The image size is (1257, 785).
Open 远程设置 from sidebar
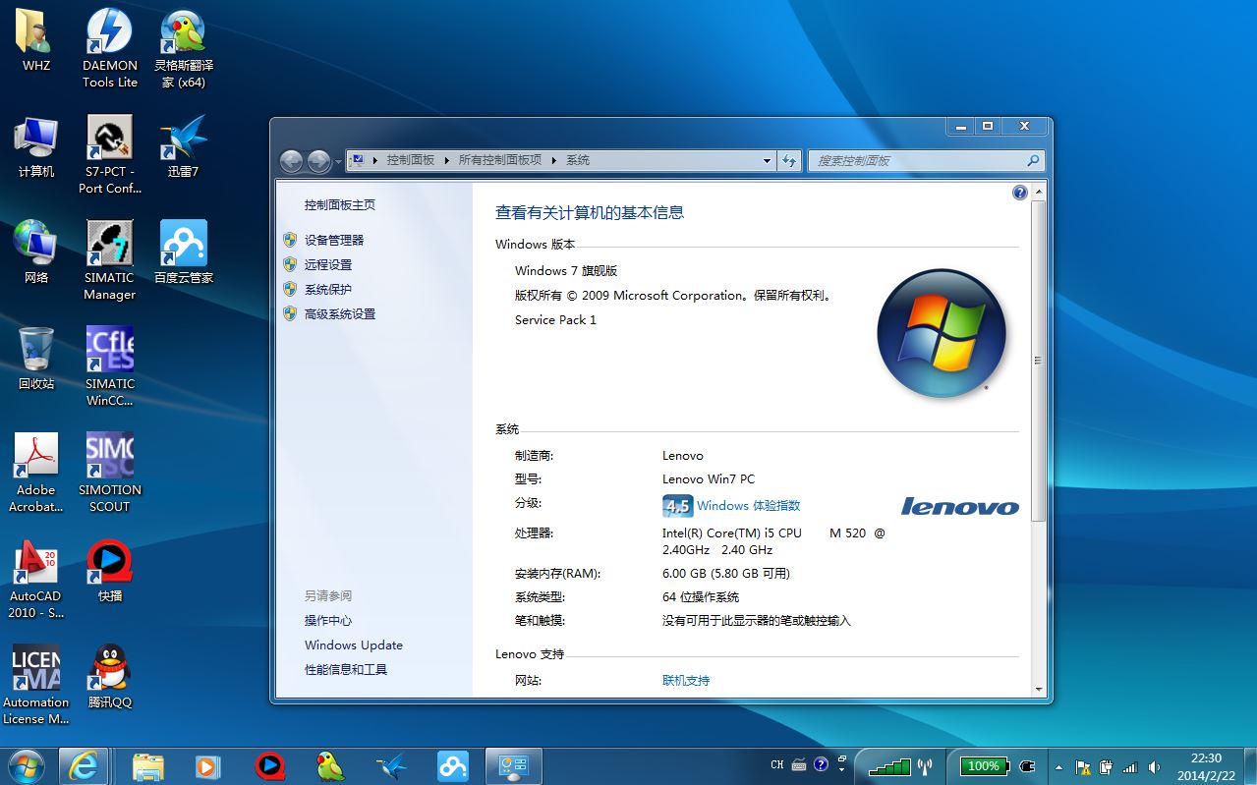328,264
